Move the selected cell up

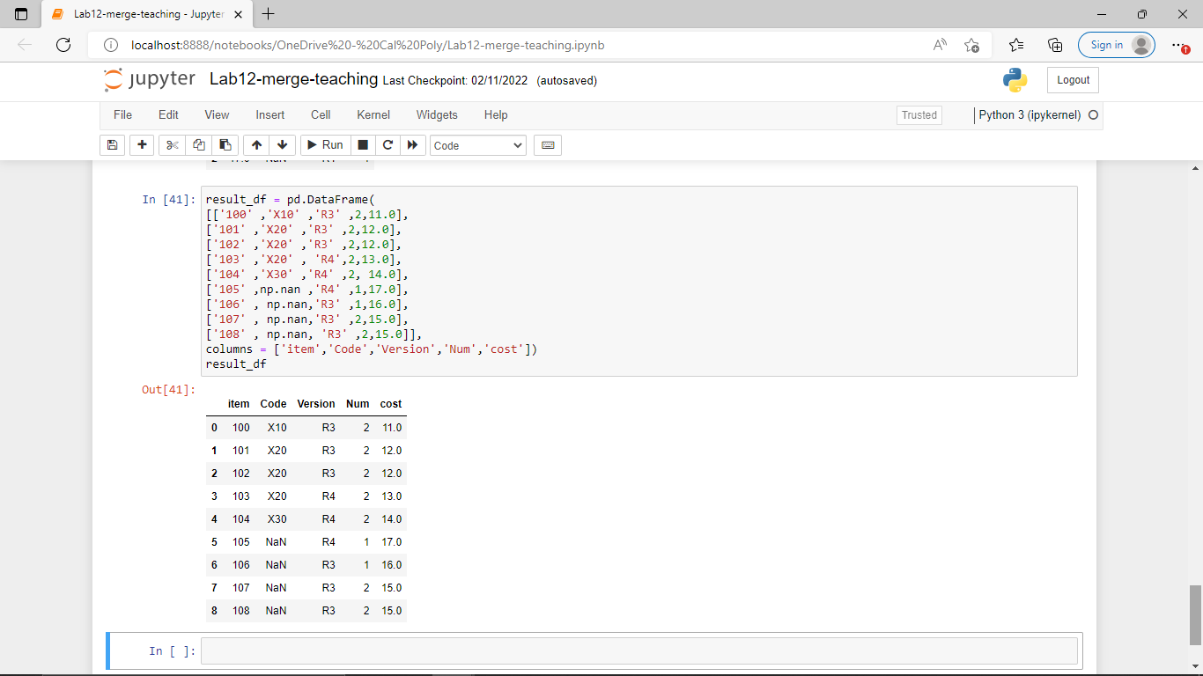(256, 145)
